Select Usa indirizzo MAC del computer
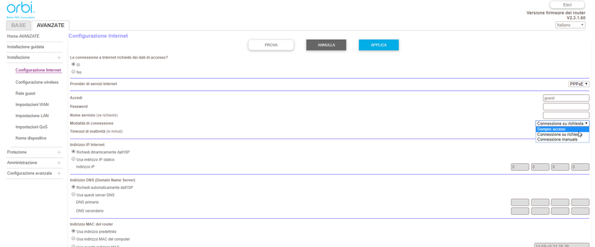Image resolution: width=595 pixels, height=247 pixels. [74, 239]
